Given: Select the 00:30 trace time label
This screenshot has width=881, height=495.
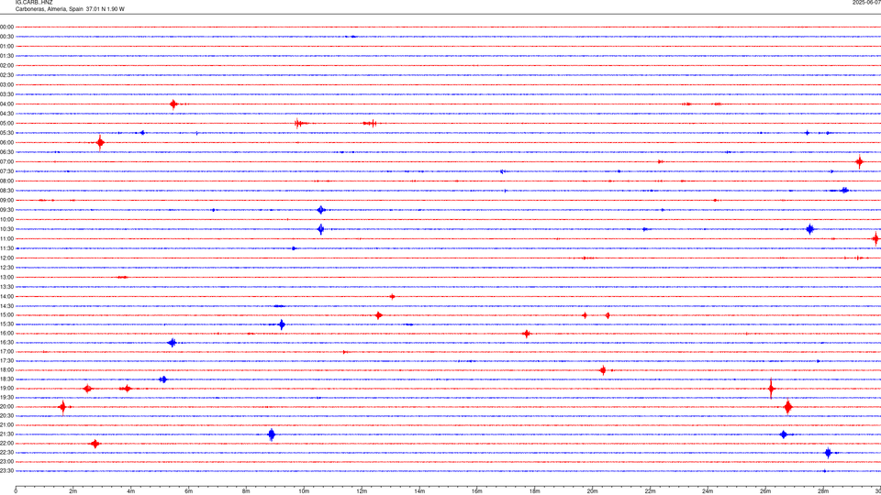Looking at the screenshot, I should coord(6,37).
